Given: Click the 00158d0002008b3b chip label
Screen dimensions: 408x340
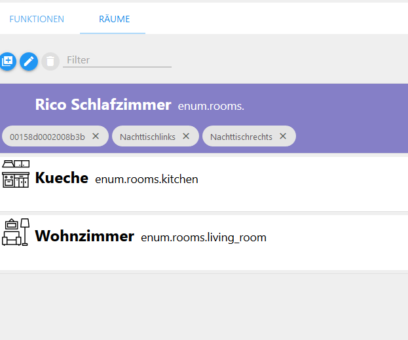Looking at the screenshot, I should pyautogui.click(x=47, y=137).
